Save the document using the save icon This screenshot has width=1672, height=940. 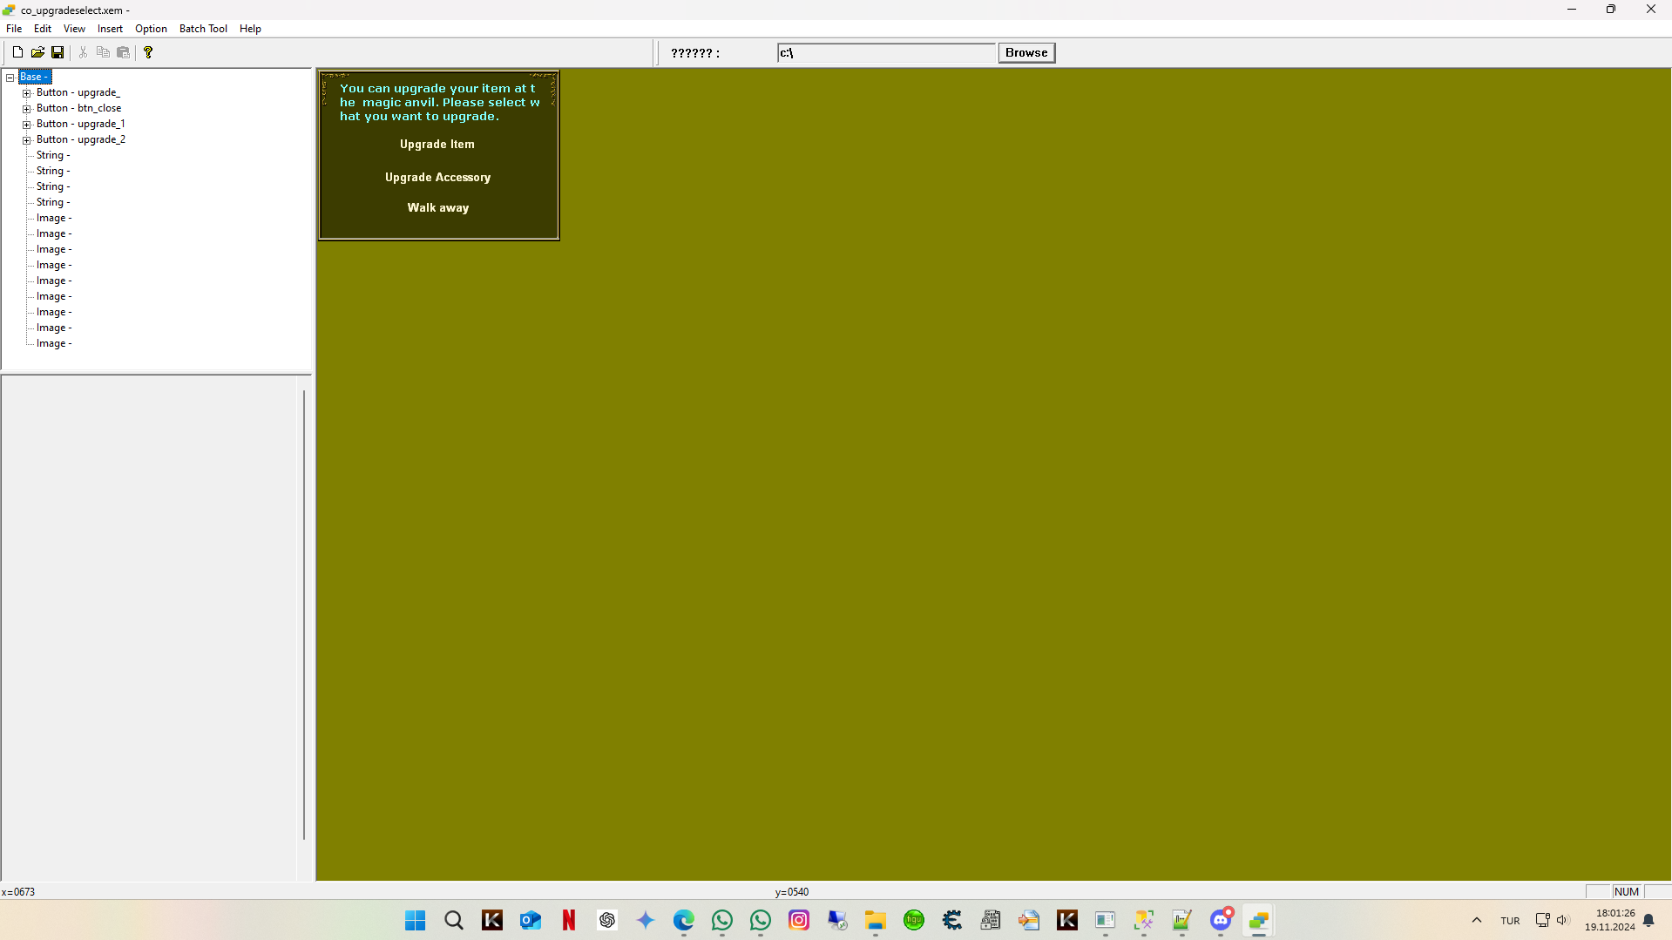[x=58, y=51]
